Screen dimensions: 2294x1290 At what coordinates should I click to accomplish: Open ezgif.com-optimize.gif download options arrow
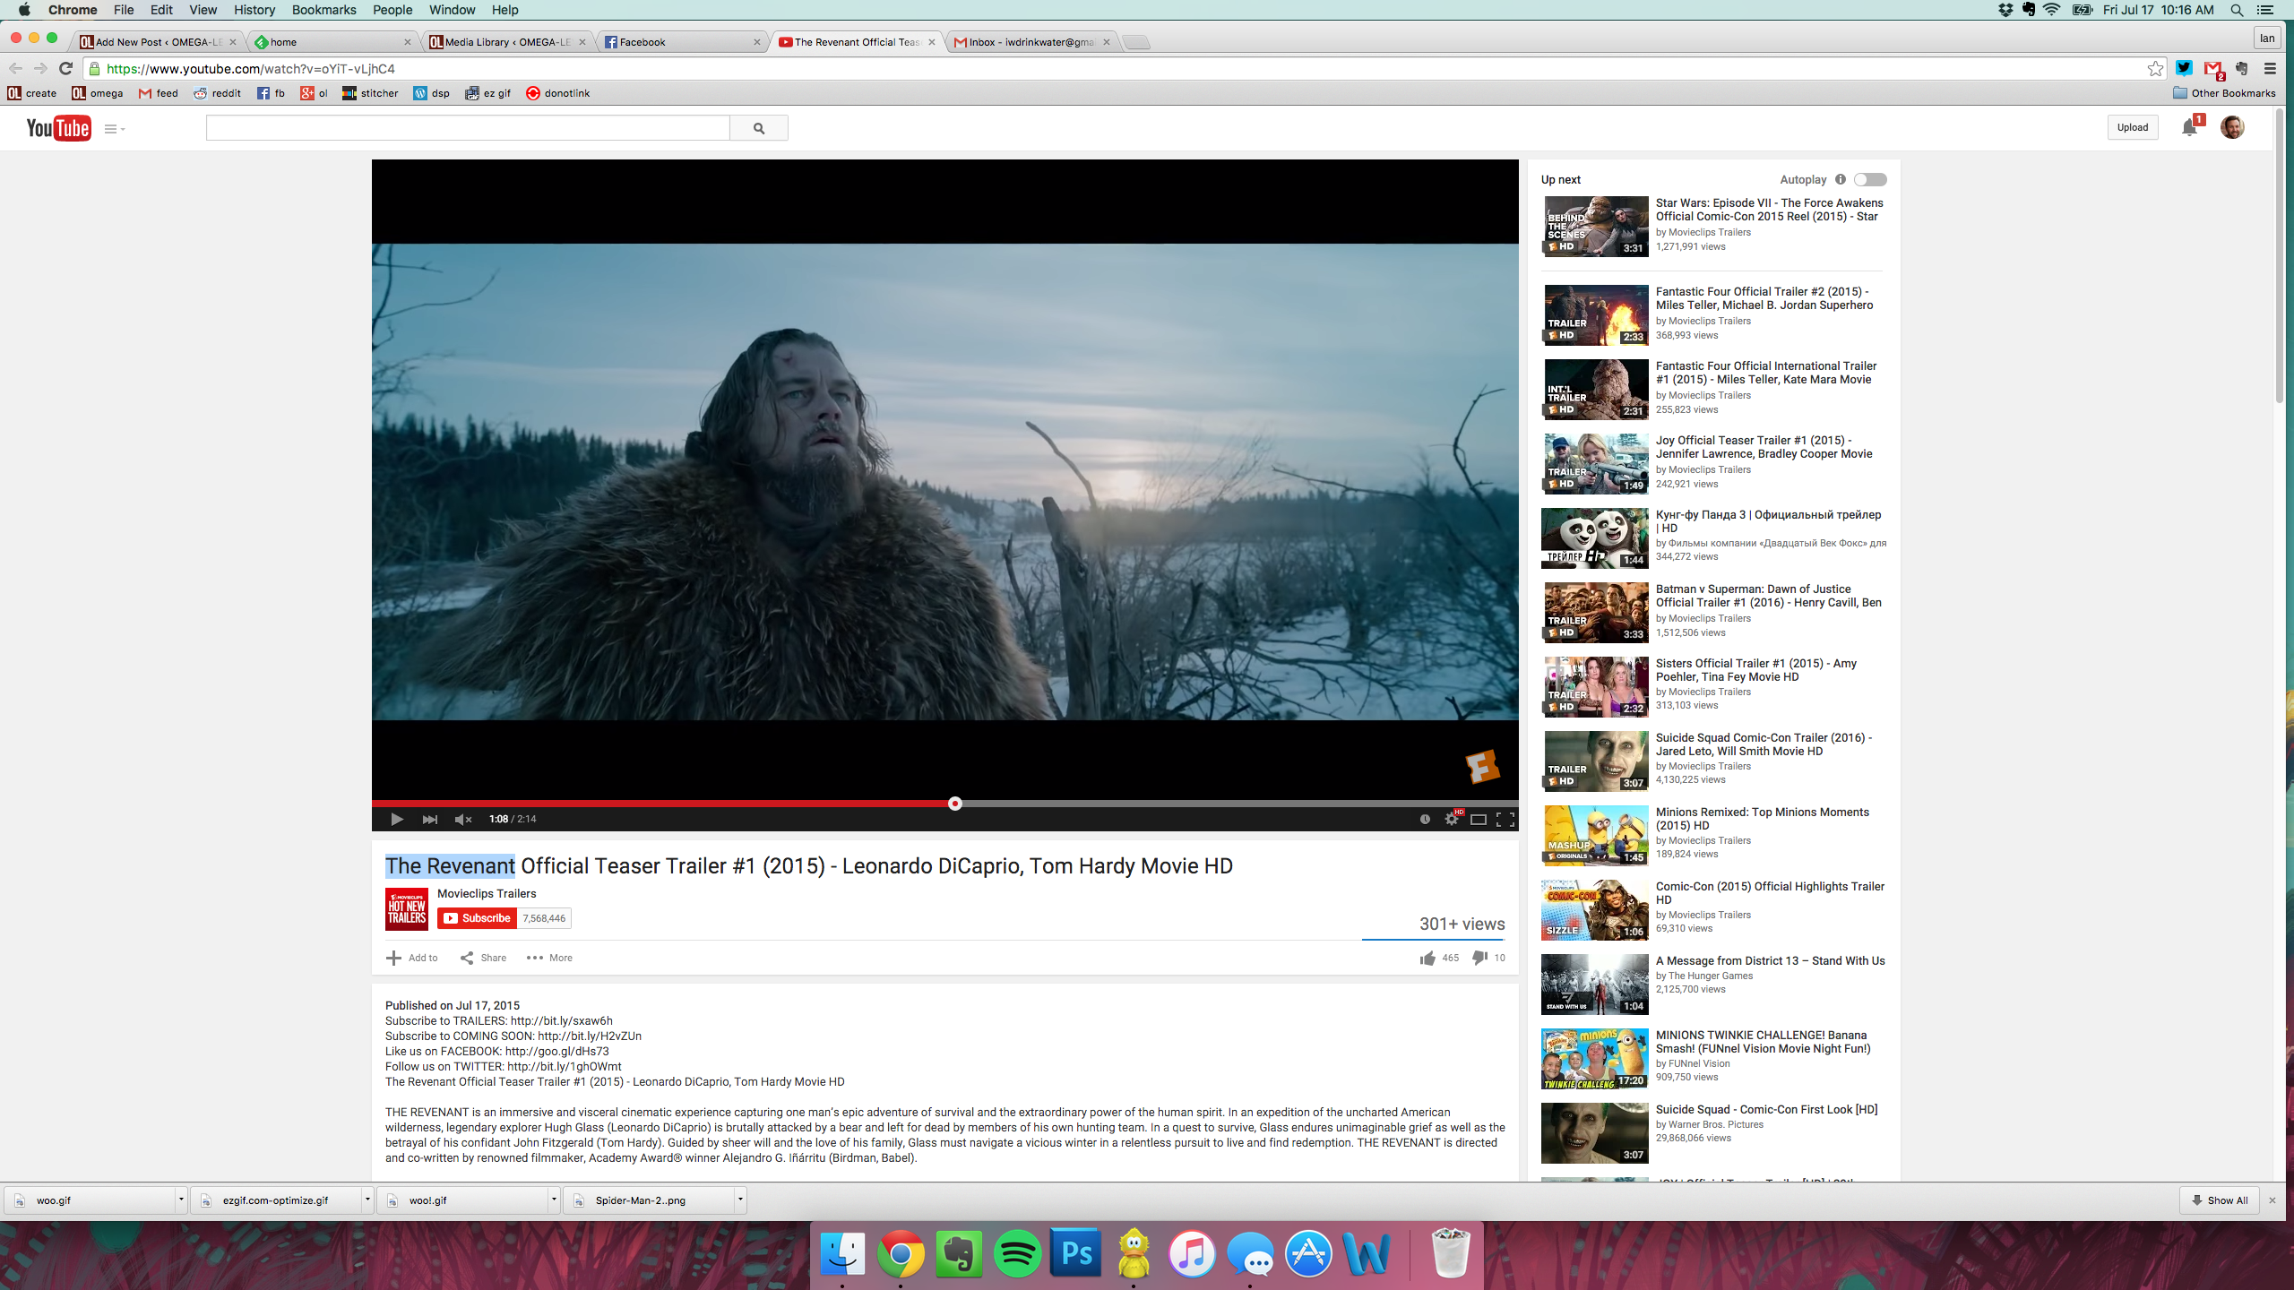pyautogui.click(x=367, y=1200)
